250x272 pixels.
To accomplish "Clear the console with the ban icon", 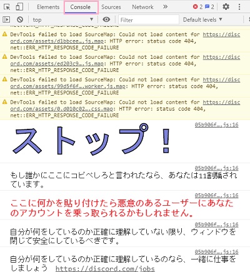I will coord(20,20).
